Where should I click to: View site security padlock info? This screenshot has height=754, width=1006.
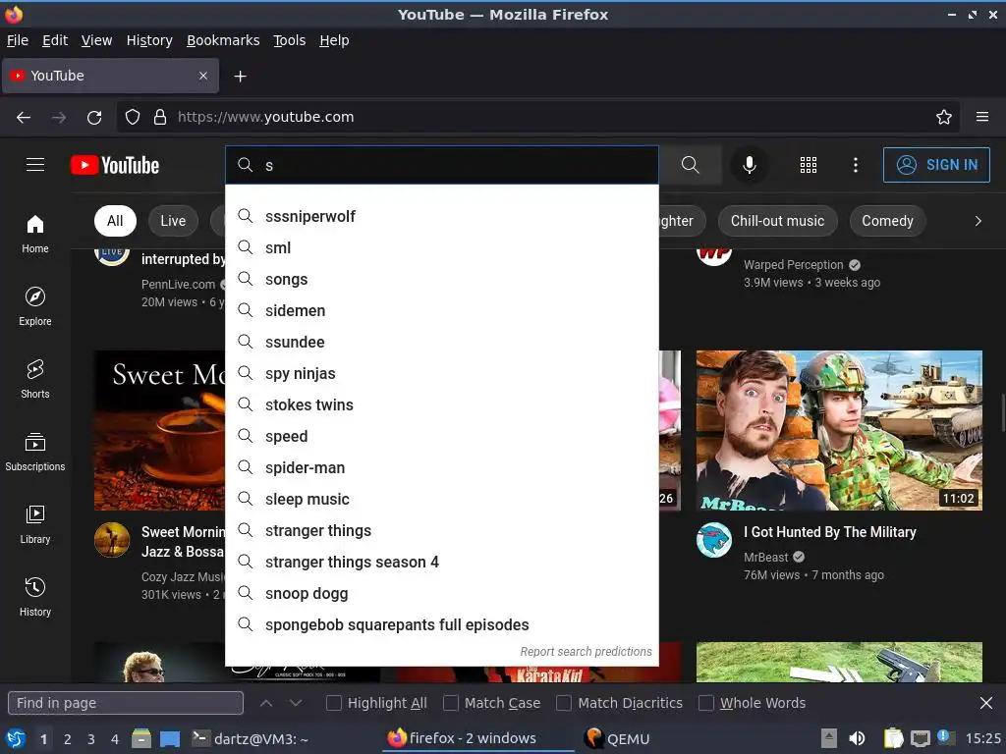(x=160, y=117)
